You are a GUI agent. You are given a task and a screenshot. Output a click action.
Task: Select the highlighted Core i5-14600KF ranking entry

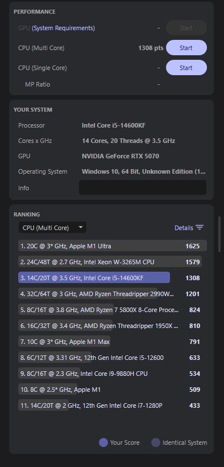tap(113, 278)
